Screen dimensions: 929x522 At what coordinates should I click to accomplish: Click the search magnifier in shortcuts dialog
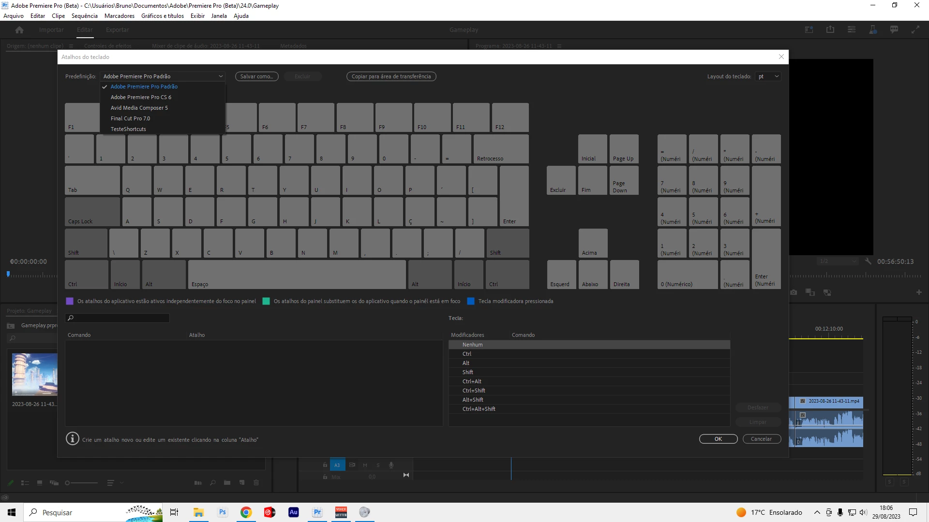[71, 318]
